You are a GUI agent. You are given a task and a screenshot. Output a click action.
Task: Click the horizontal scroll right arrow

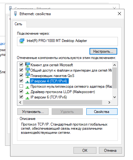pos(109,102)
